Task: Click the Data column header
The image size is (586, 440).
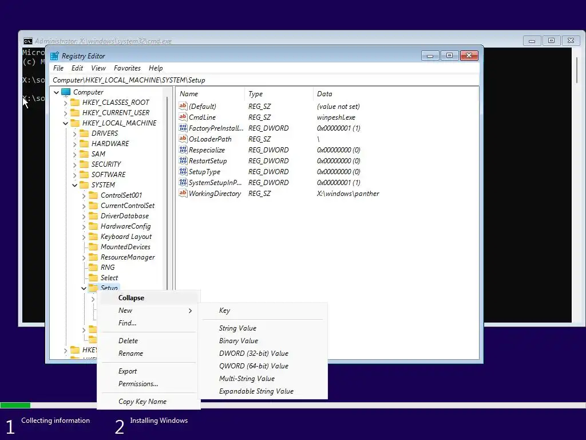Action: (x=395, y=94)
